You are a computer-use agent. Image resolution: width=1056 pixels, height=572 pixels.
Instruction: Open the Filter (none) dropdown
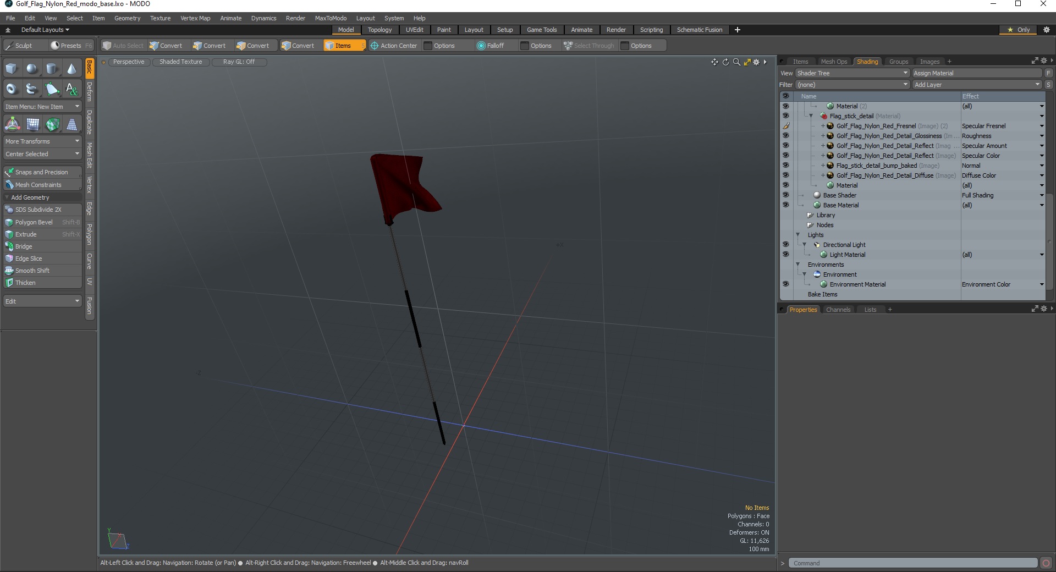pos(852,85)
